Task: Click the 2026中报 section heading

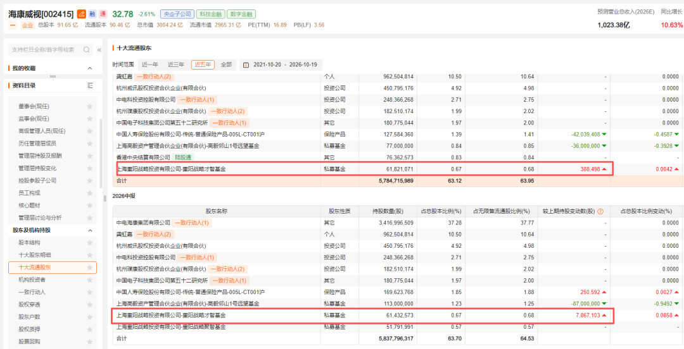Action: pyautogui.click(x=124, y=196)
